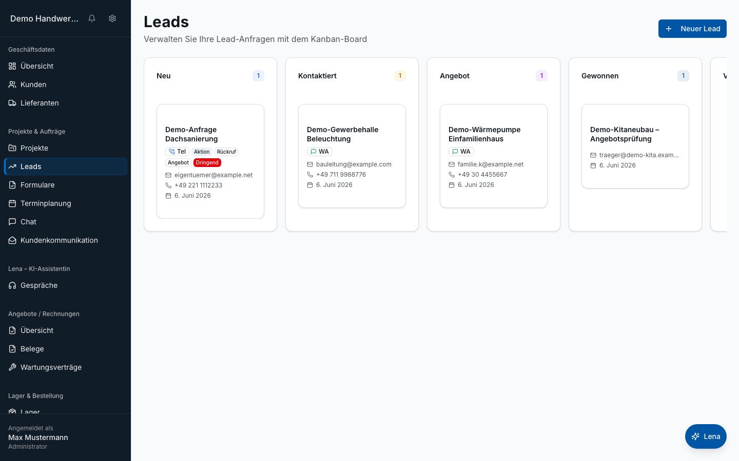The image size is (739, 461).
Task: Click the Übersicht icon under Geschäftsdaten
Action: point(12,66)
